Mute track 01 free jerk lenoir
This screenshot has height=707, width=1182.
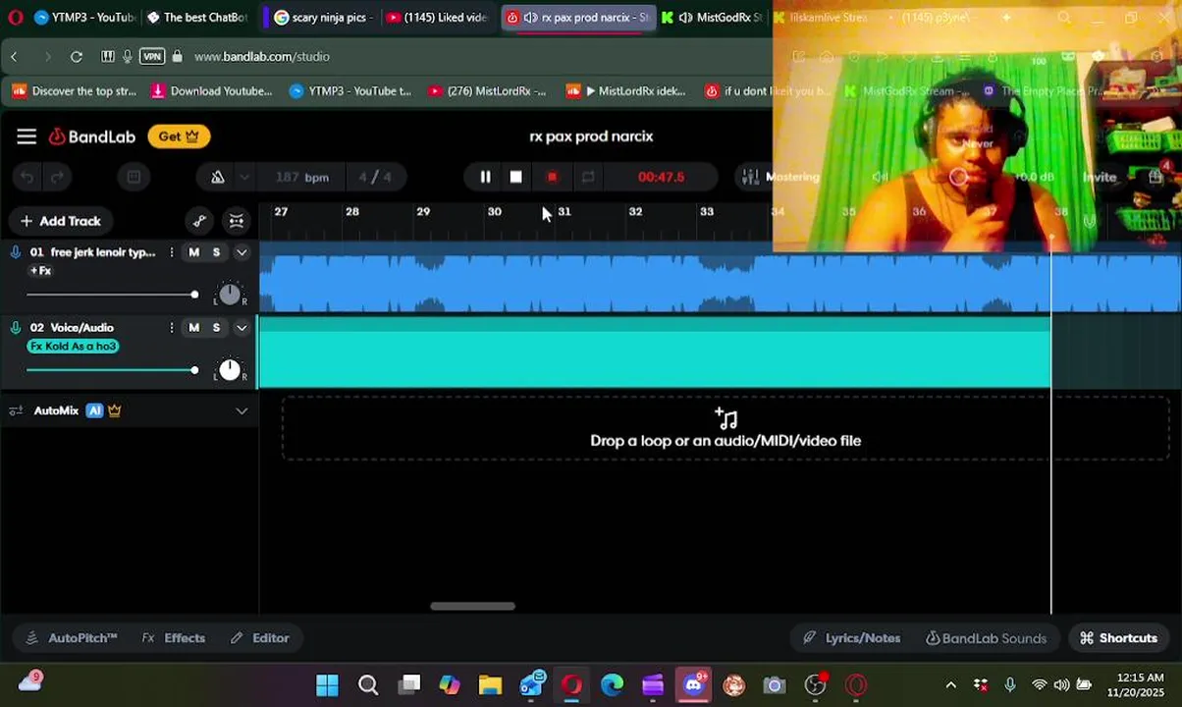[x=193, y=252]
